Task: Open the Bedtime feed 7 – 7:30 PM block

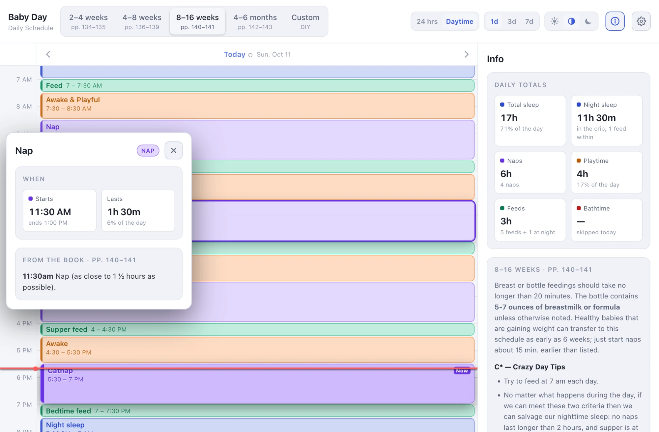Action: (257, 411)
